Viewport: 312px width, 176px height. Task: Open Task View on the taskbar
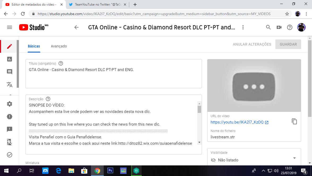32,171
